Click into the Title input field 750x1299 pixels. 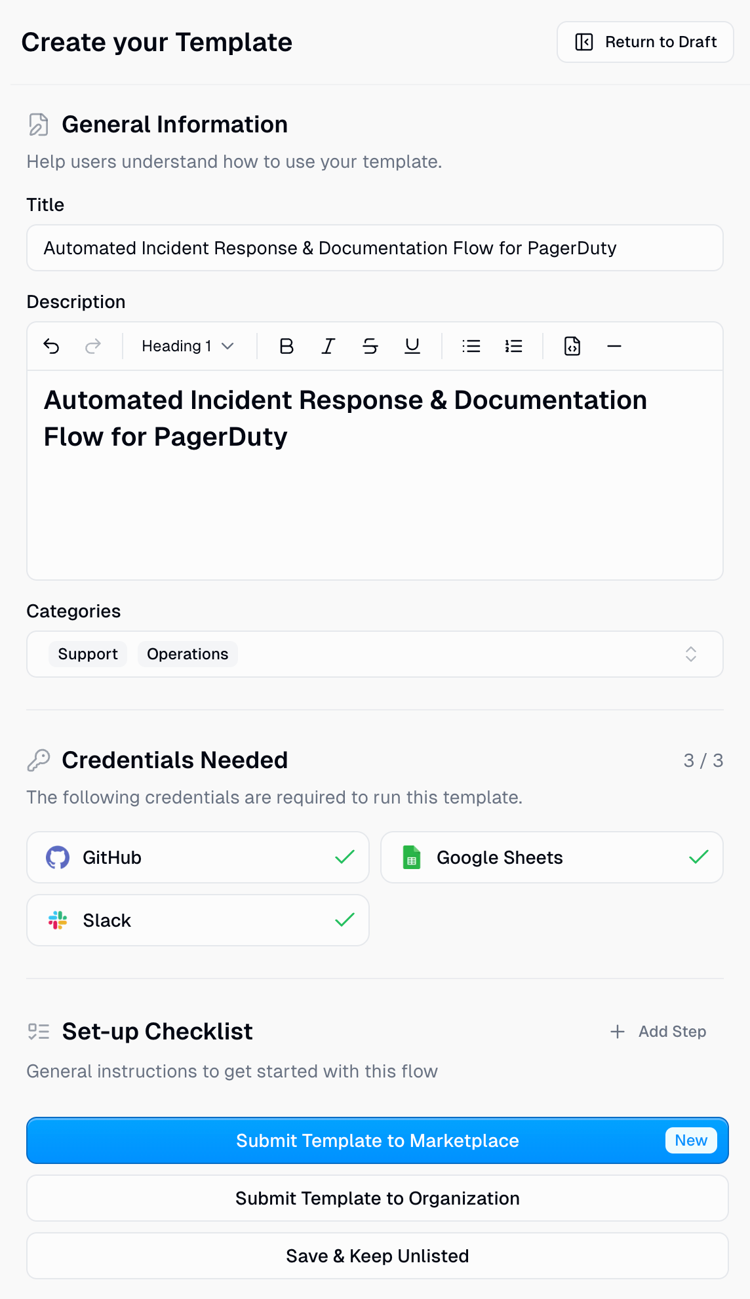coord(375,248)
